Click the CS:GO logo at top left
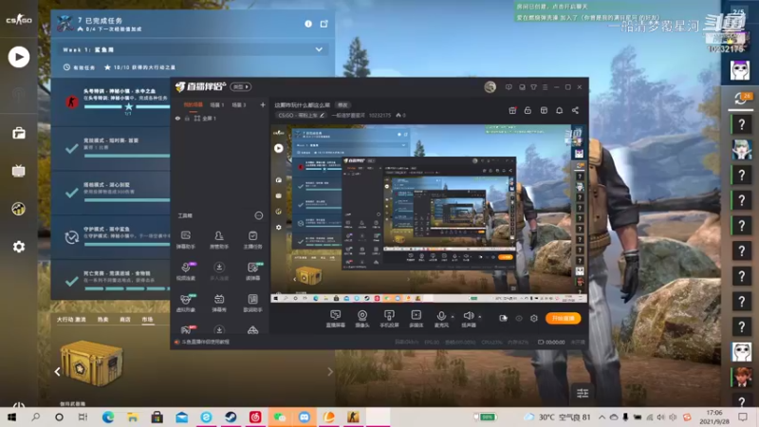The height and width of the screenshot is (427, 759). pos(18,20)
